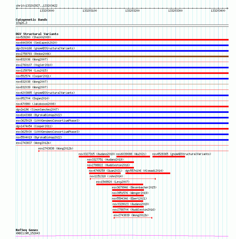
Task: Click the thin span line under esv2743839 (Wong2012b)
Action: coord(133,218)
